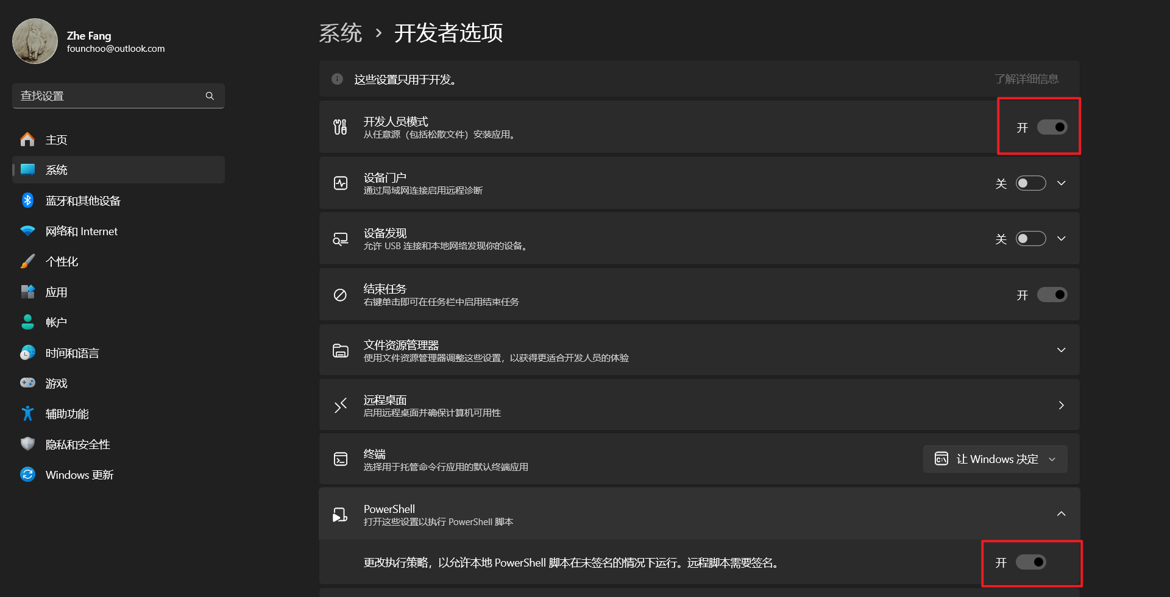Disable the 结束任务 toggle
The height and width of the screenshot is (597, 1170).
click(x=1052, y=295)
